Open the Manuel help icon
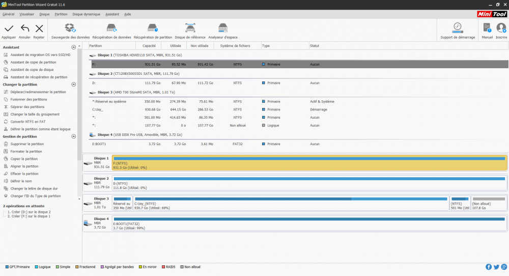Viewport: 509px width, 276px height. coord(487,28)
